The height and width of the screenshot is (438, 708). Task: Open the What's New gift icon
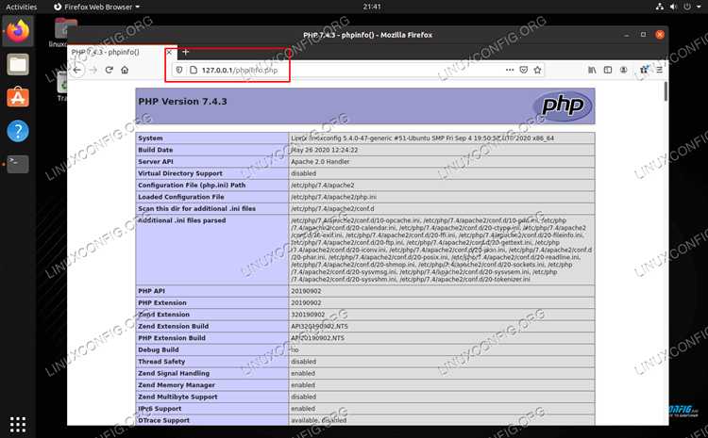click(644, 70)
